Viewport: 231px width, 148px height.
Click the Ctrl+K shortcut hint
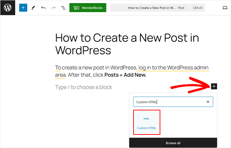[197, 7]
